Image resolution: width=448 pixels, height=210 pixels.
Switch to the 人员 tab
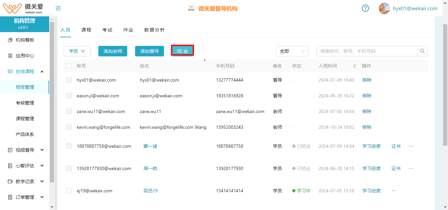point(65,30)
